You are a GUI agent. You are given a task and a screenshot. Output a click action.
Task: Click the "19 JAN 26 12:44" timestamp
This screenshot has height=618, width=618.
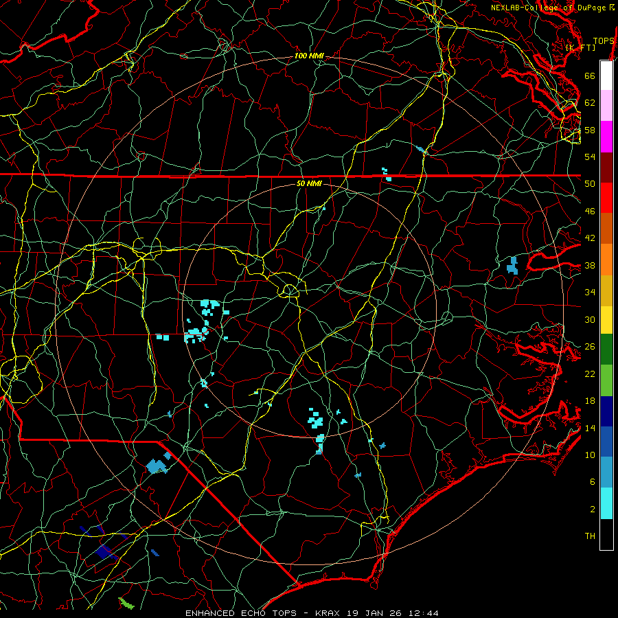pos(393,613)
